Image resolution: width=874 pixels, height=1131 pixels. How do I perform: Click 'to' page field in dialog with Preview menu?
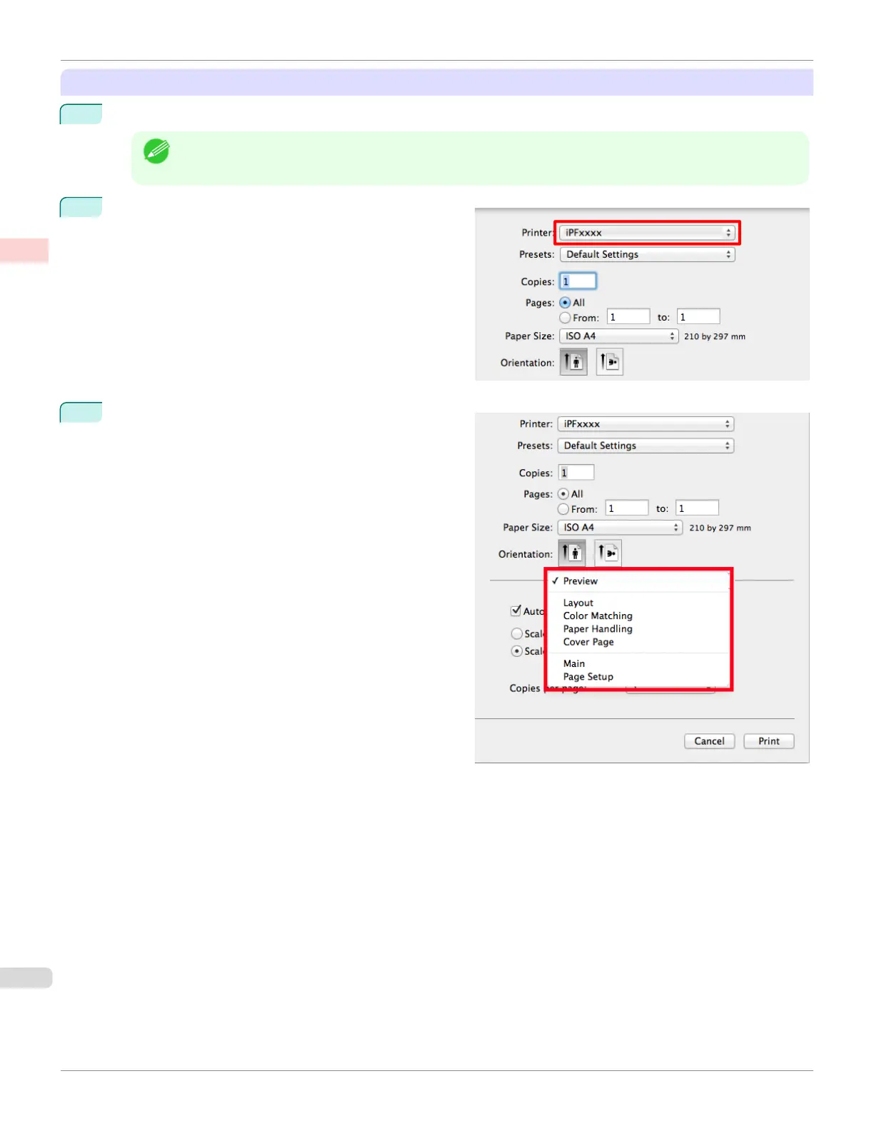coord(698,508)
